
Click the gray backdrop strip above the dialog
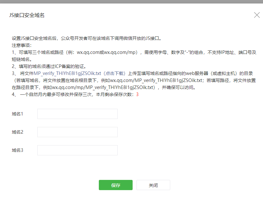(x=131, y=1)
